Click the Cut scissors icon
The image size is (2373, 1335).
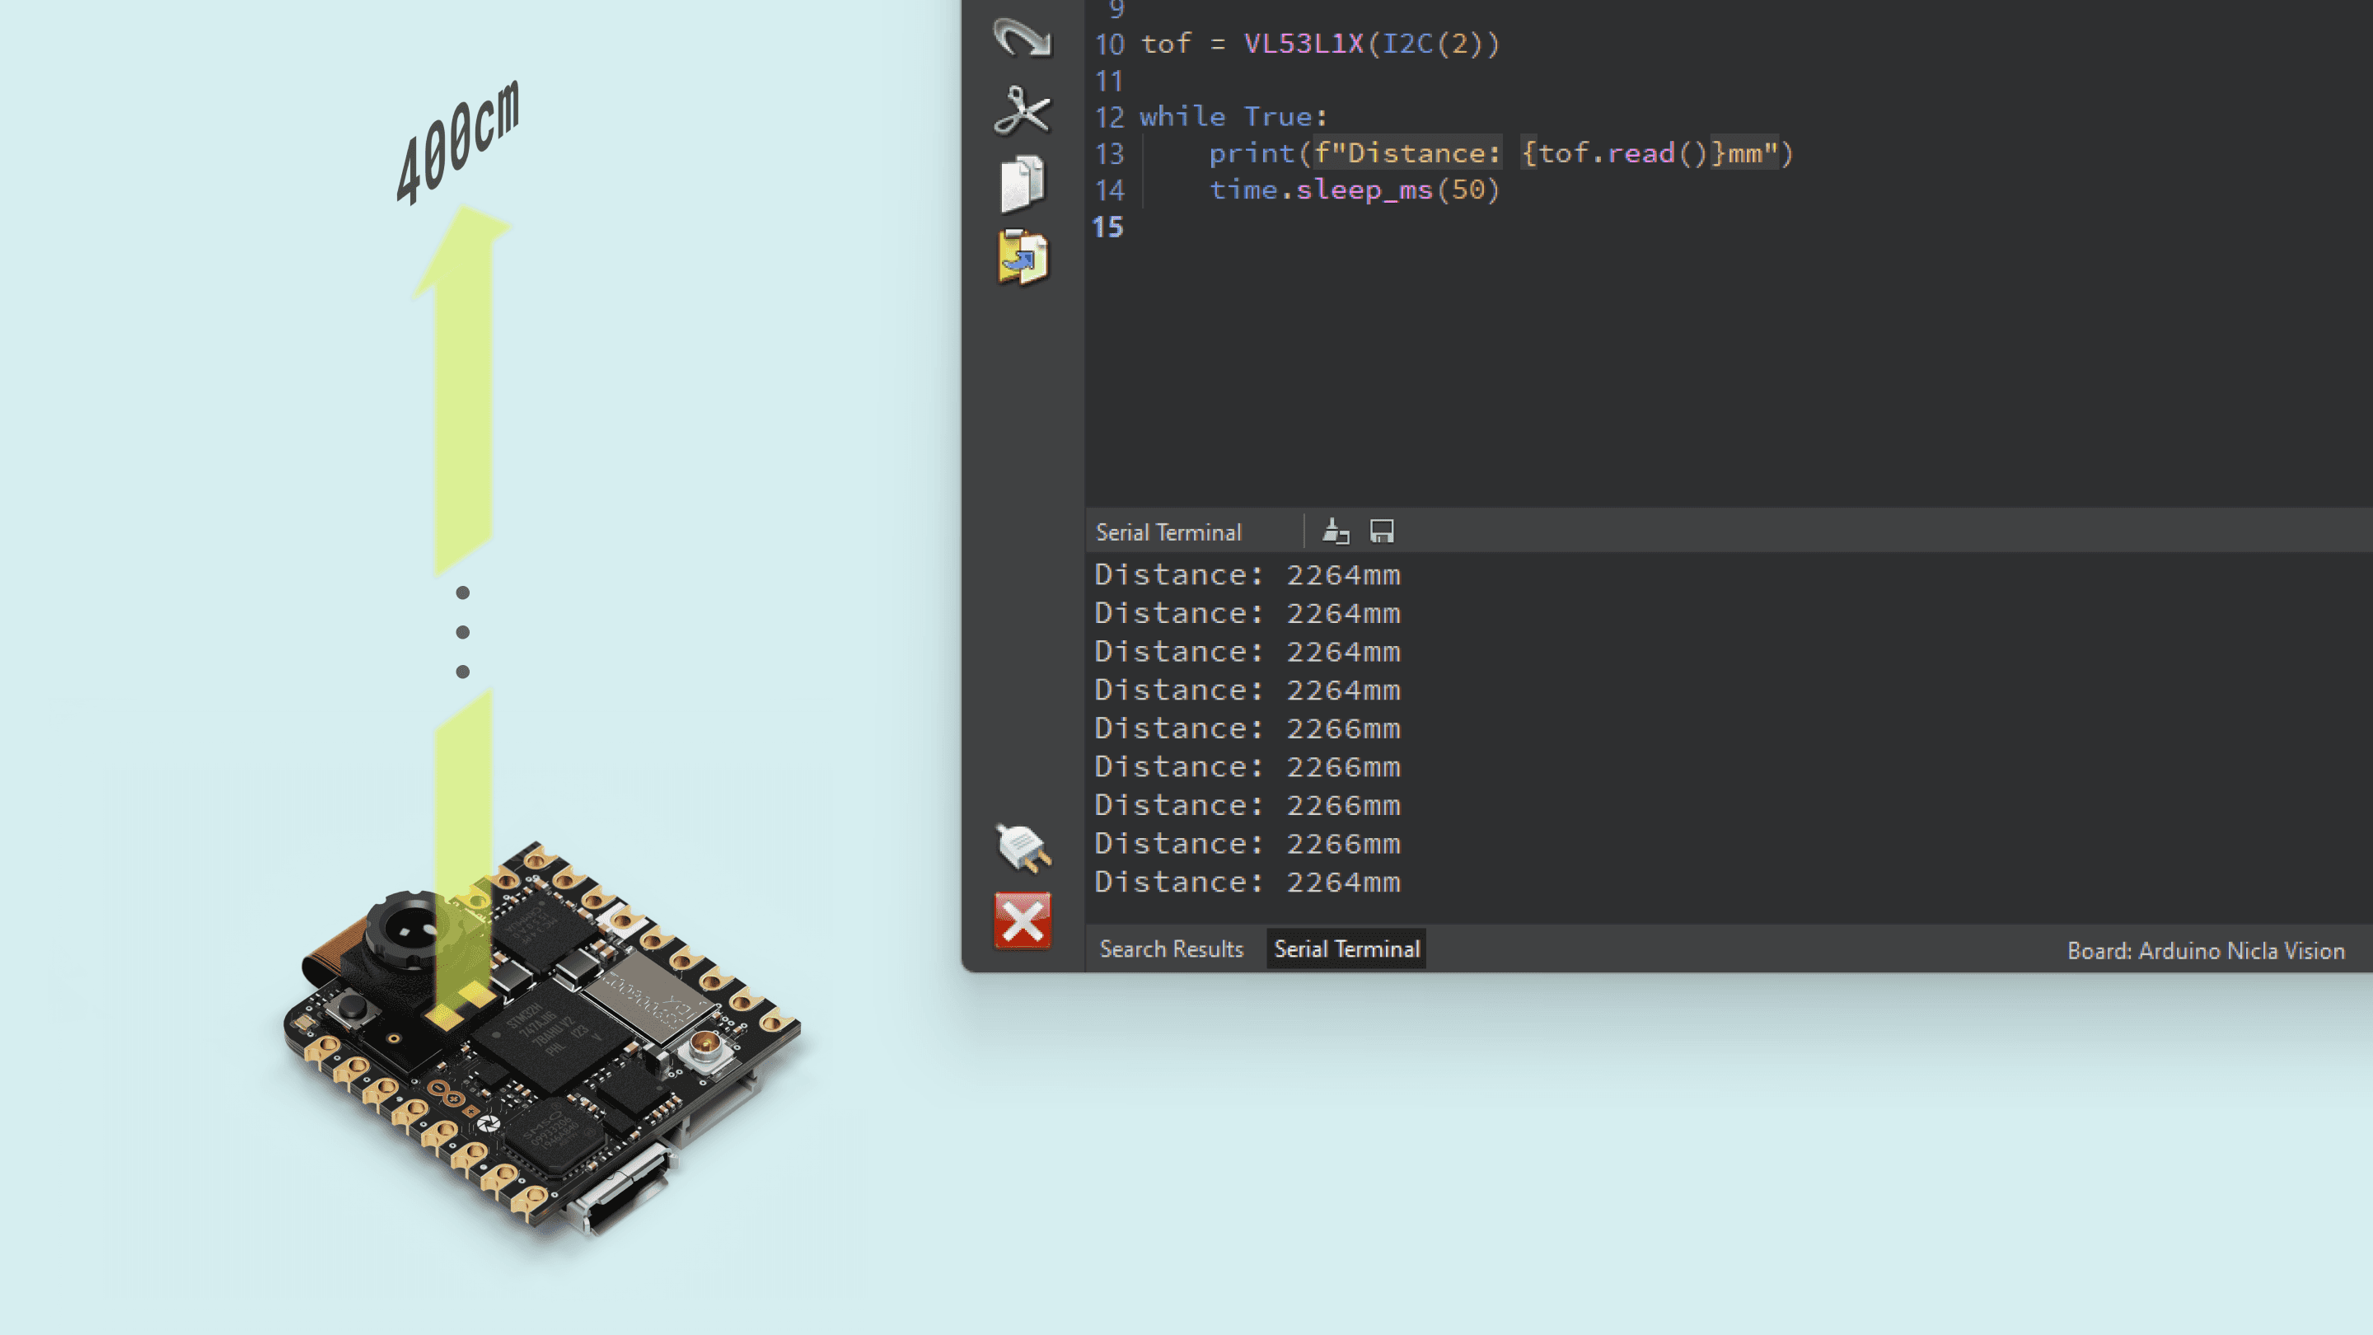click(x=1022, y=110)
